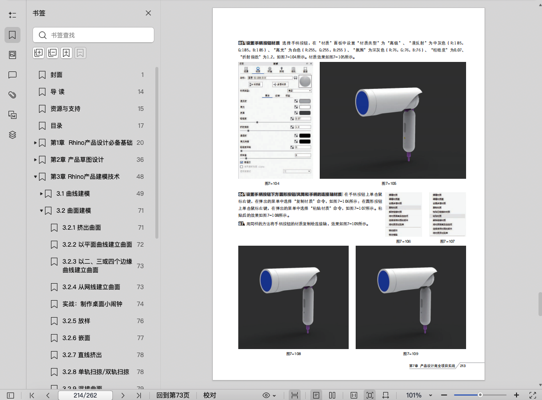542x400 pixels.
Task: Zoom in with plus button
Action: pos(517,395)
